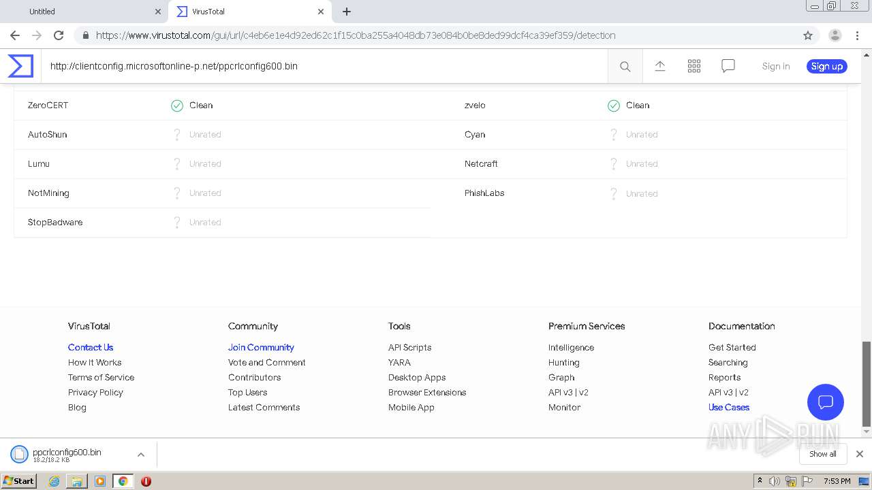The image size is (872, 490).
Task: Click the browser address bar
Action: click(x=436, y=35)
